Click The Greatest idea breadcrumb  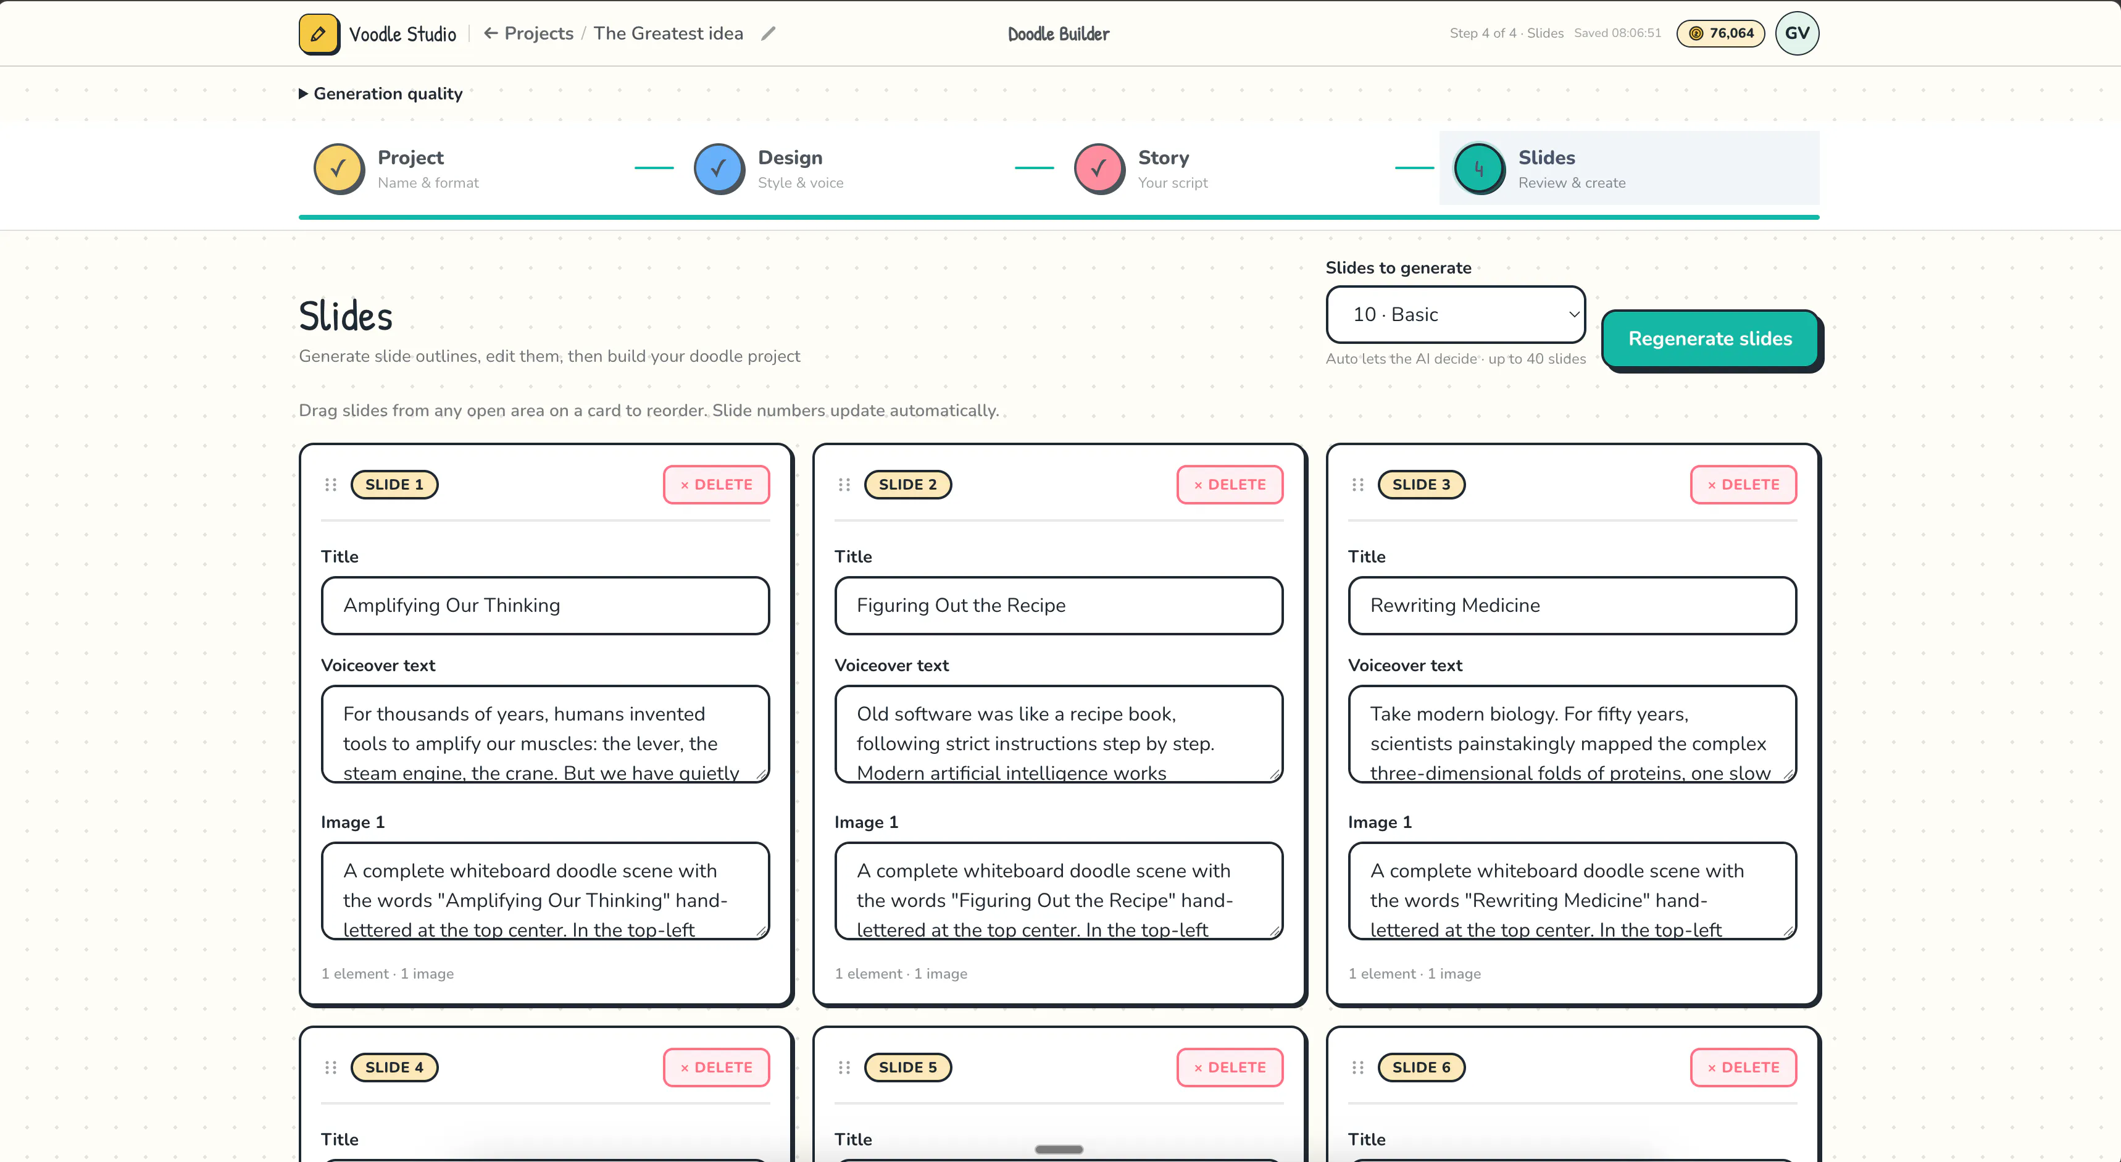pyautogui.click(x=668, y=34)
